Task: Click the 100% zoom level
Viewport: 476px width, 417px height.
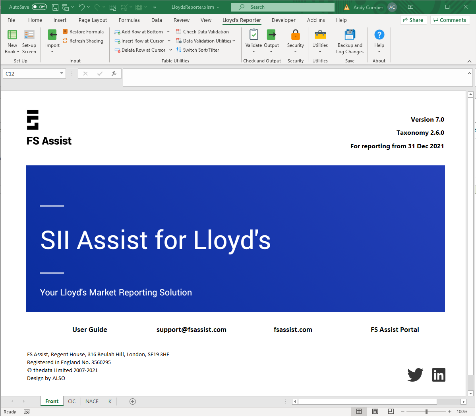Action: (x=462, y=411)
